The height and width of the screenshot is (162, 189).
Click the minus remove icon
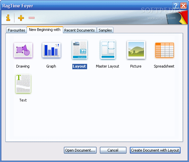coord(32,18)
